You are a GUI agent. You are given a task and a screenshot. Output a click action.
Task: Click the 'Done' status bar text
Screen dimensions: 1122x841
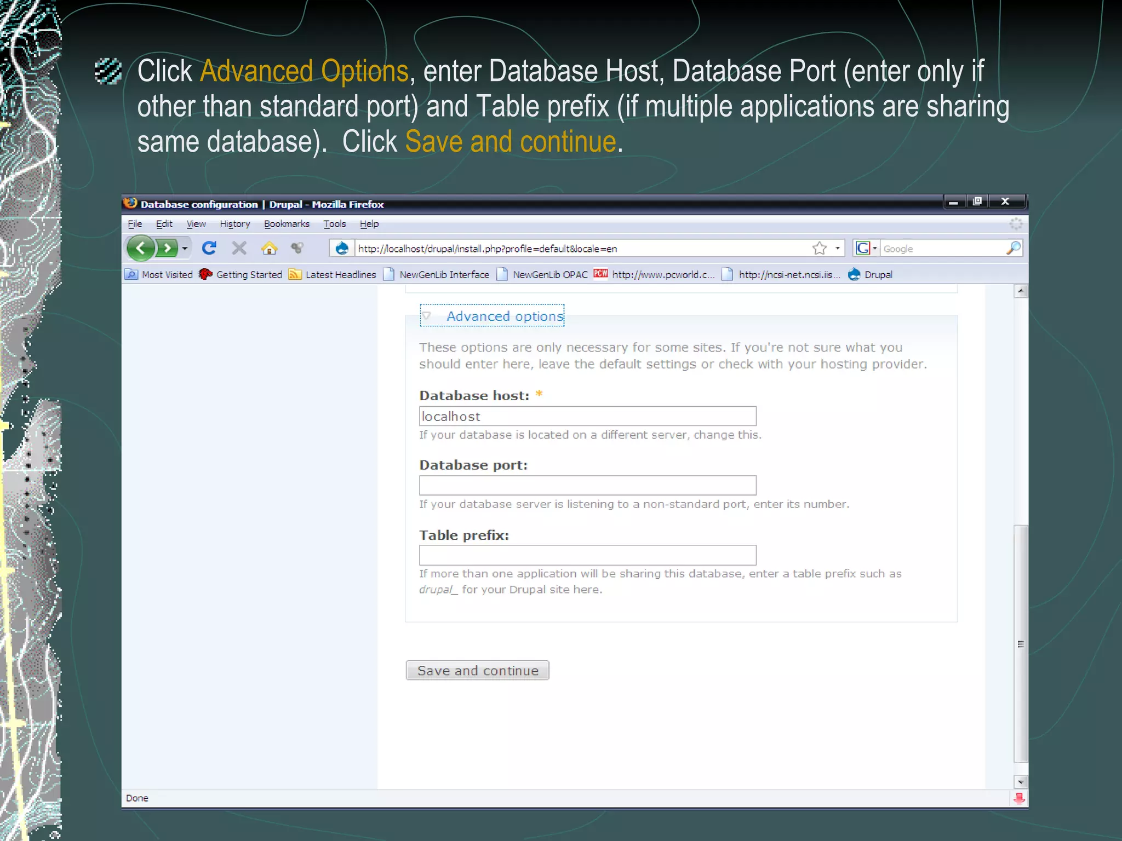point(137,798)
